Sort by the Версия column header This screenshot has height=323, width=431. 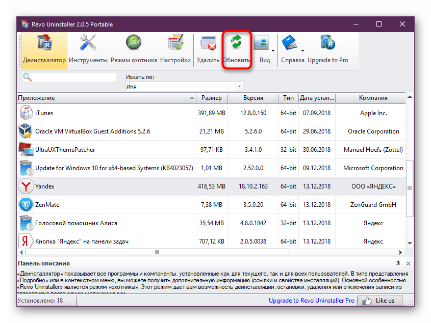point(253,98)
